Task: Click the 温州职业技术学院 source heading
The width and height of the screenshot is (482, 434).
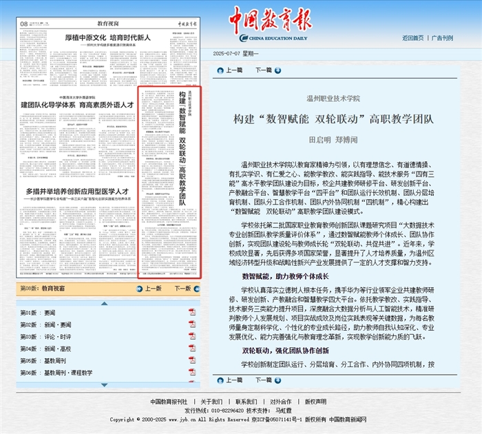Action: click(333, 99)
